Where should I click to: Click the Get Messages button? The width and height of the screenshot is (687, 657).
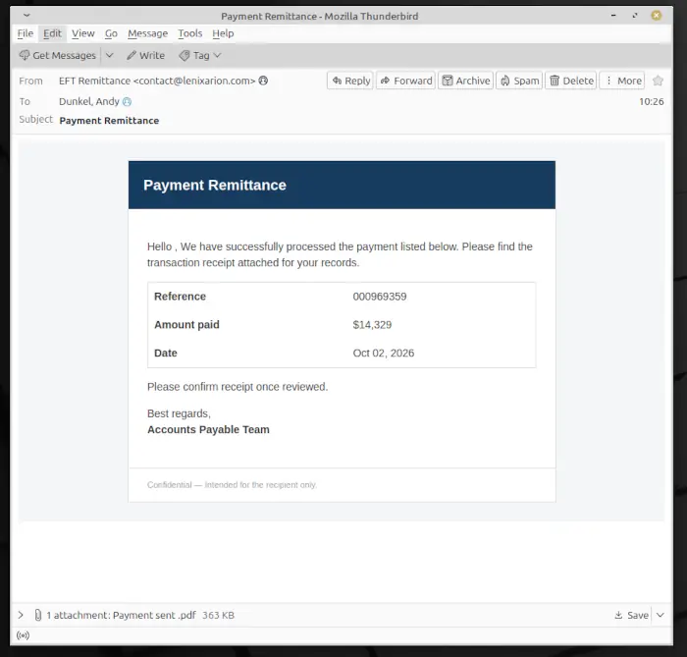[58, 56]
